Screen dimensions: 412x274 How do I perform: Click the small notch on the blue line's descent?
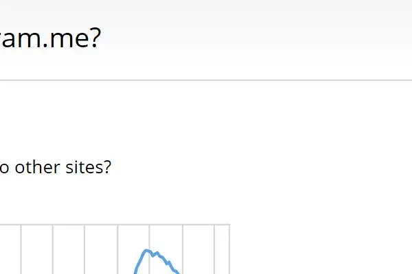(169, 262)
